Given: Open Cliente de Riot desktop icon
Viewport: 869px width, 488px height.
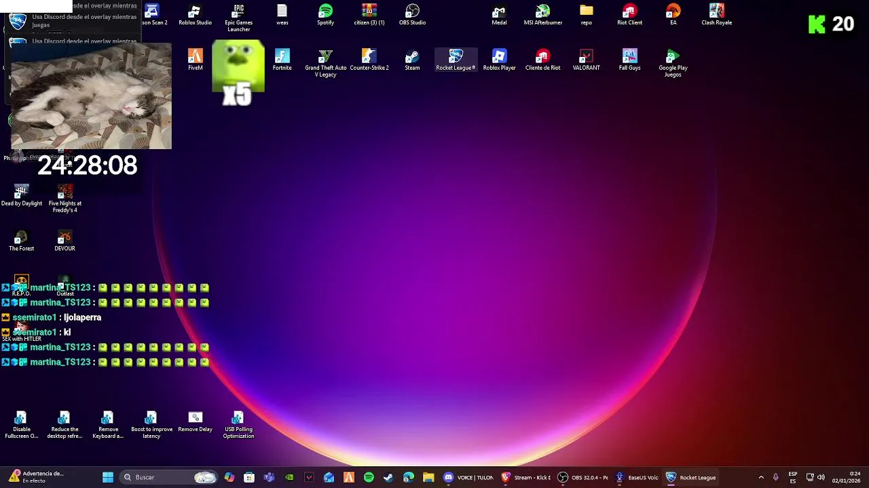Looking at the screenshot, I should click(542, 60).
